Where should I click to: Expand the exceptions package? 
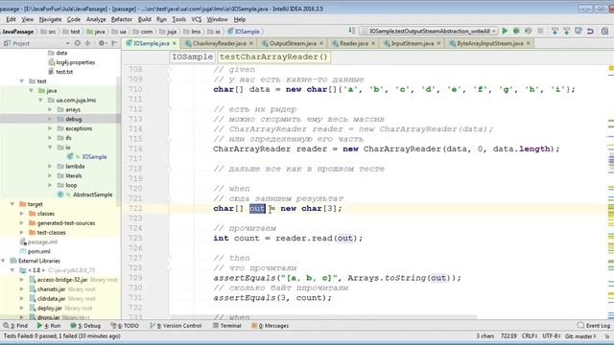50,128
